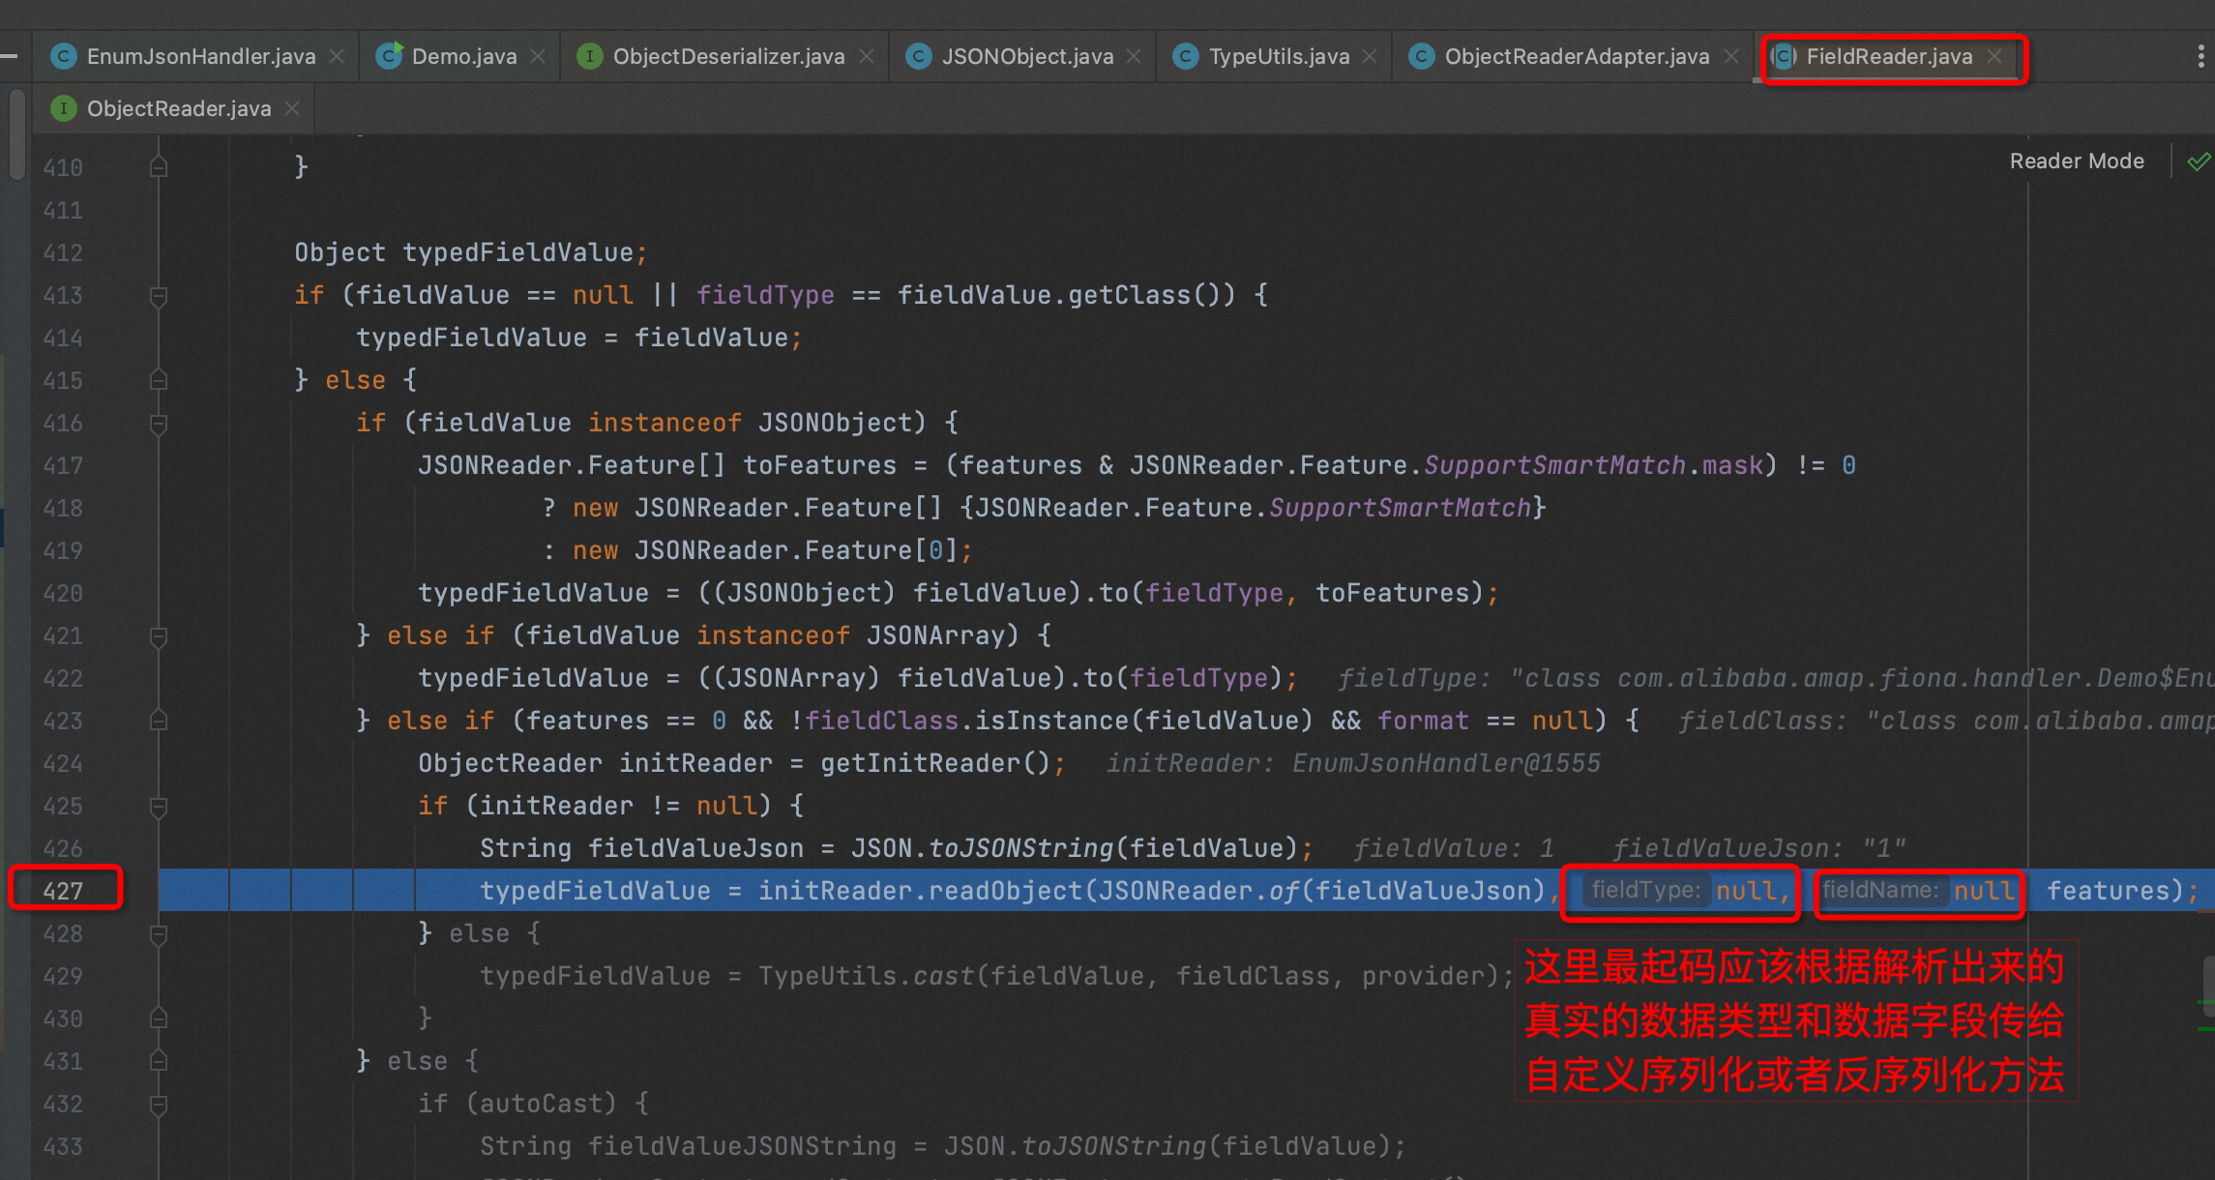Screen dimensions: 2215x1180
Task: Click the class icon on TypeUtils.java tab
Action: (x=1185, y=56)
